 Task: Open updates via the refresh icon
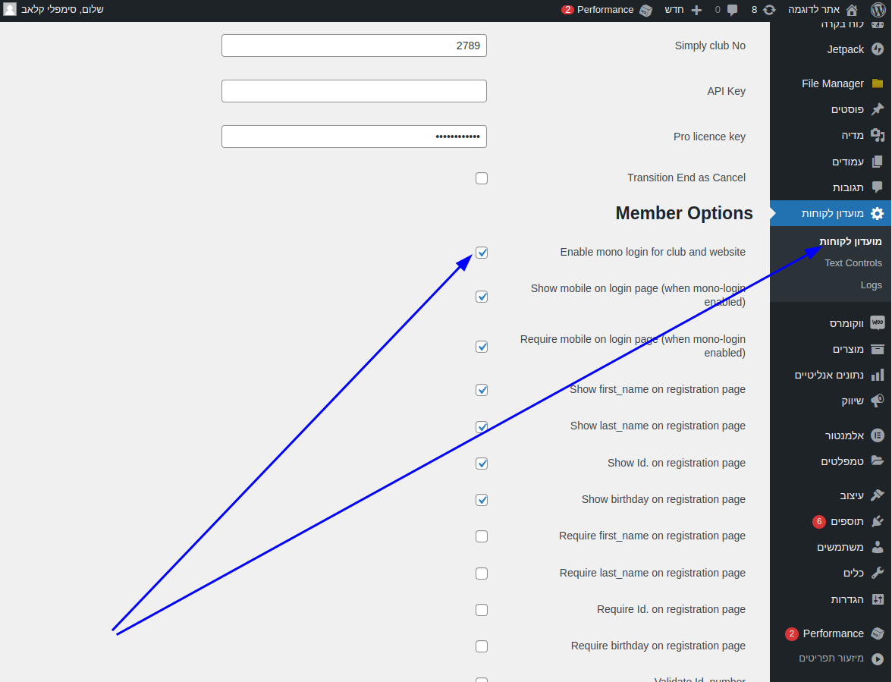(769, 10)
